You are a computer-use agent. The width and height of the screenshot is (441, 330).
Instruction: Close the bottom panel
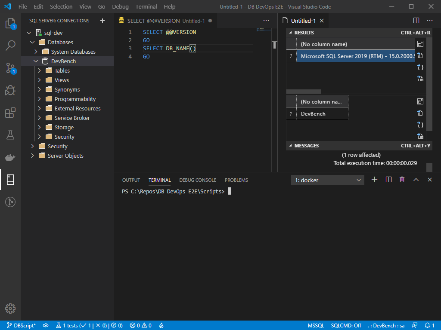tap(430, 180)
